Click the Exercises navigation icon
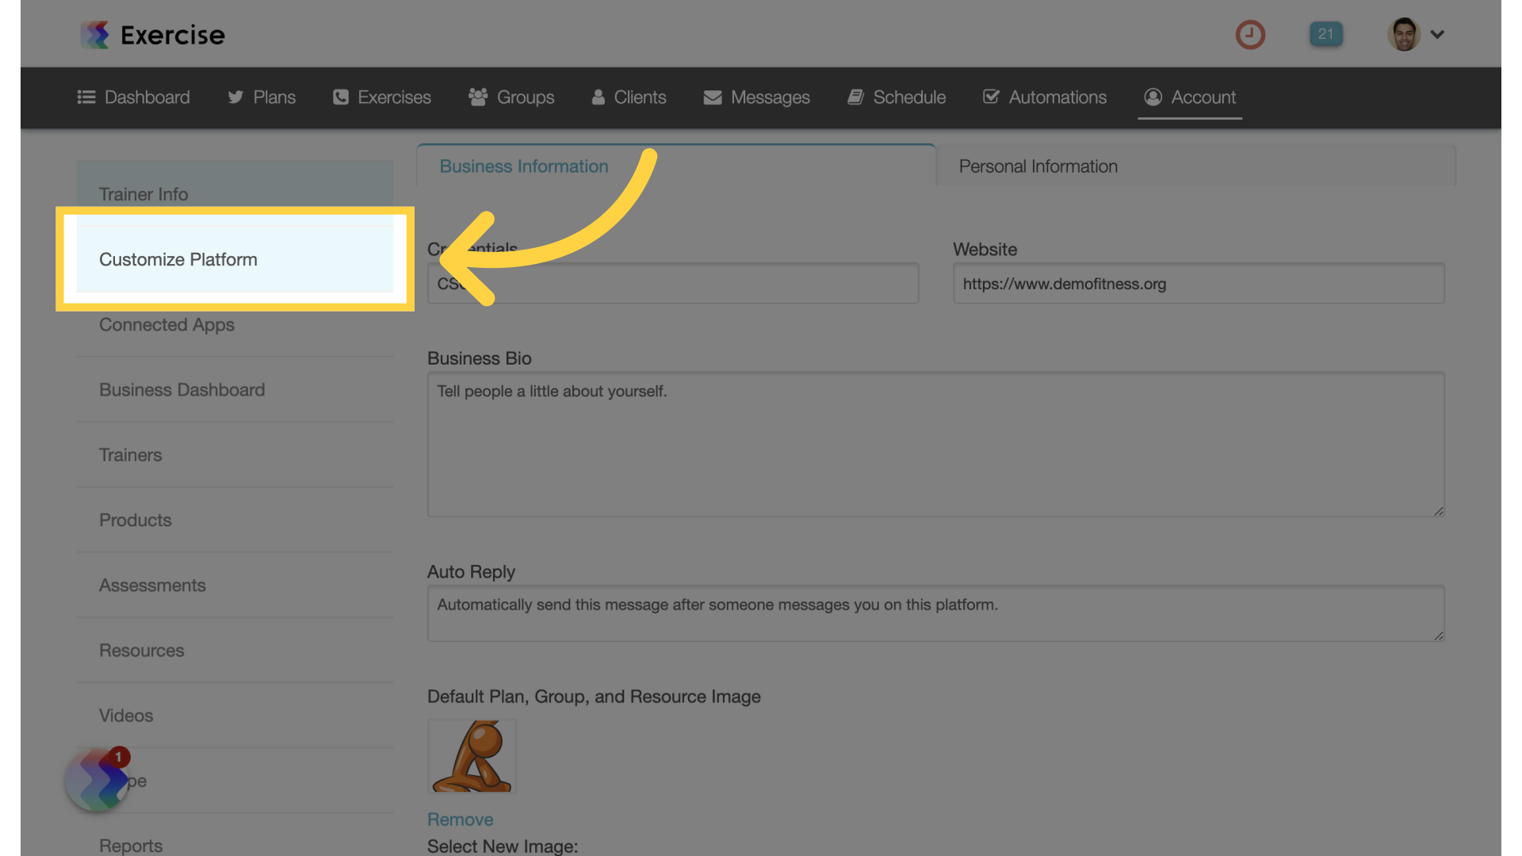Viewport: 1522px width, 856px height. click(x=341, y=97)
